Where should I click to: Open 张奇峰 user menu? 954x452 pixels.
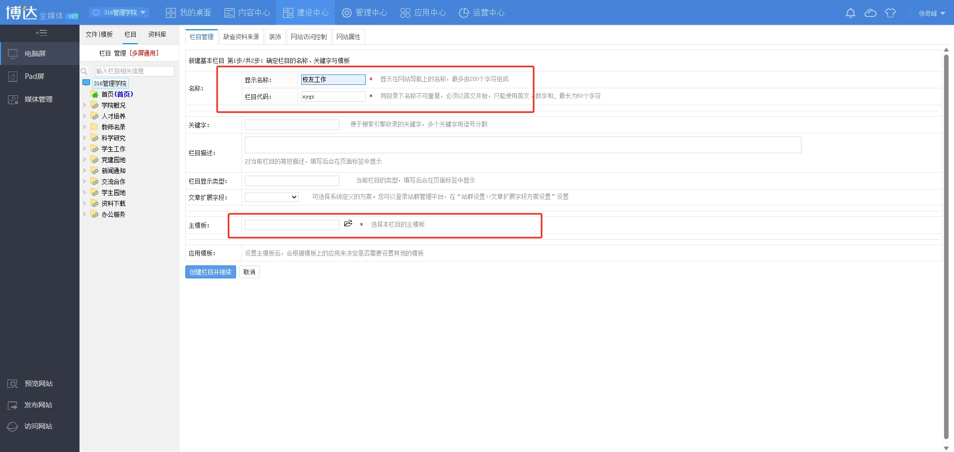pyautogui.click(x=932, y=13)
